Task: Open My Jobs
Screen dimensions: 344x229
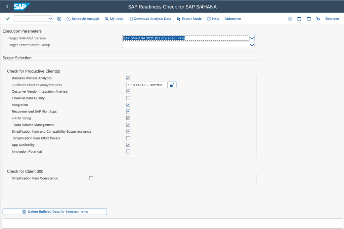Action: [114, 19]
